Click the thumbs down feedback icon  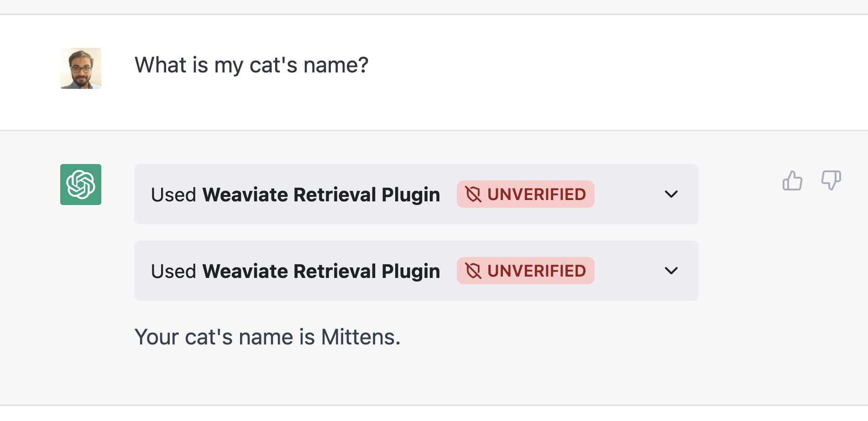(x=831, y=180)
